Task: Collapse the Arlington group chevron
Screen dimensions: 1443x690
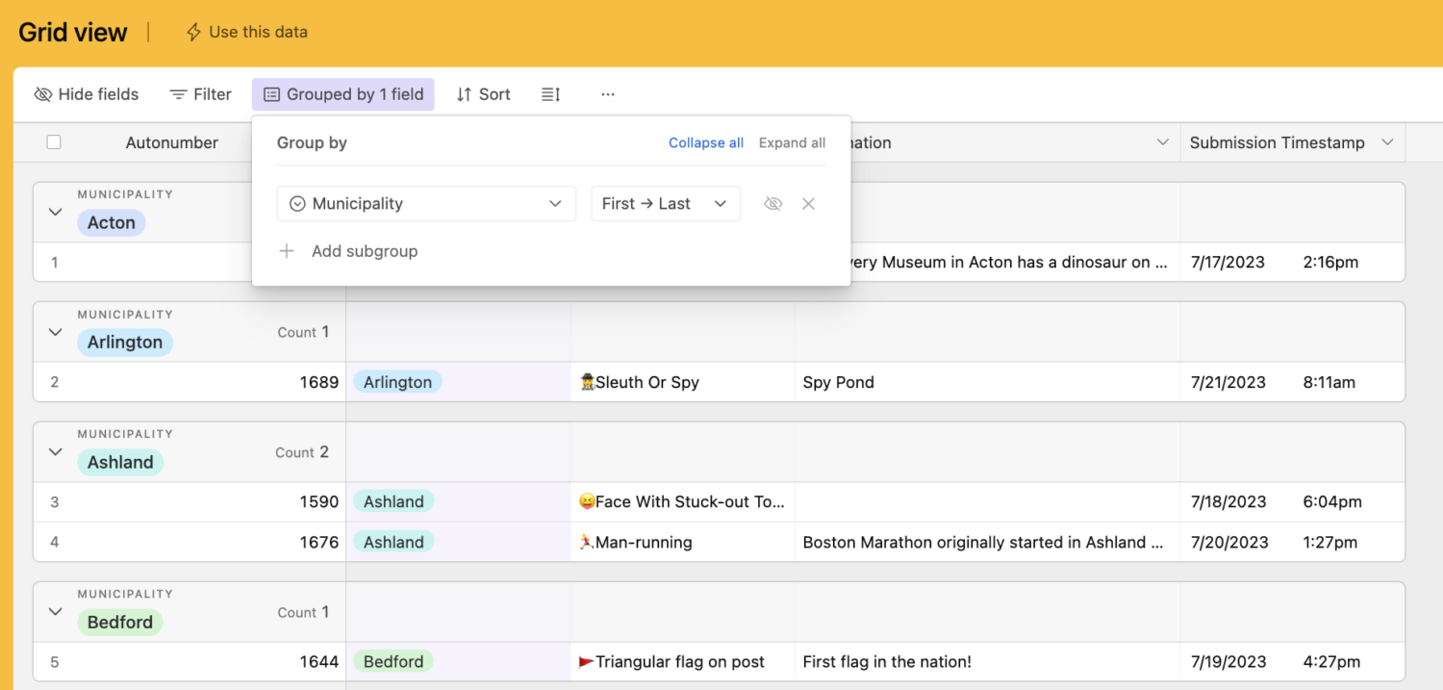Action: 55,332
